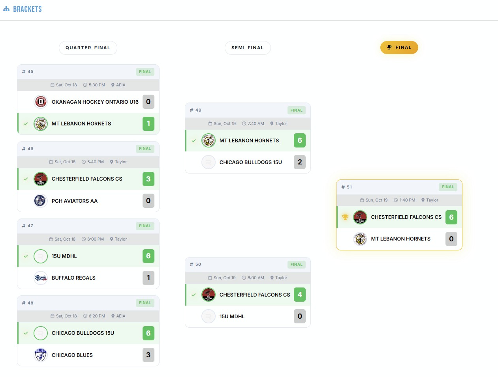
Task: Select the QUARTER-FINAL round label
Action: pyautogui.click(x=88, y=47)
